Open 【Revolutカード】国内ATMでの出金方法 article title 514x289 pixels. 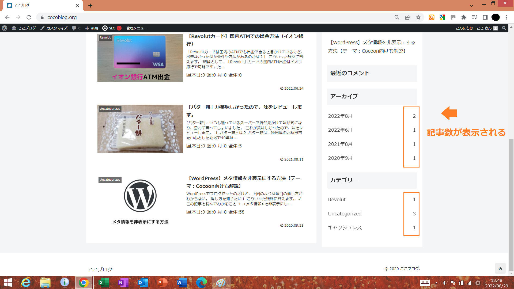pyautogui.click(x=245, y=40)
